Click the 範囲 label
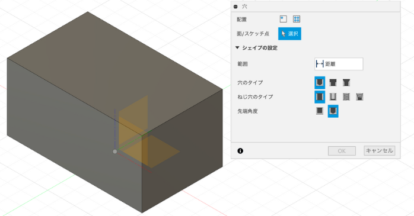This screenshot has height=216, width=414. click(243, 64)
